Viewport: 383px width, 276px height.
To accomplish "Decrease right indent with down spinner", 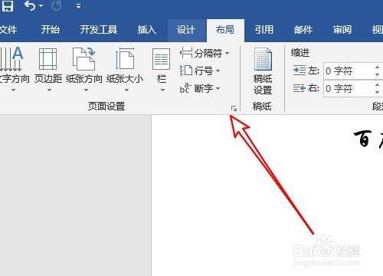I will pos(378,92).
